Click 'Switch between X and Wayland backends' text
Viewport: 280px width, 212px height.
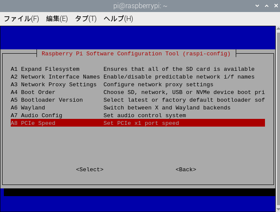pyautogui.click(x=167, y=108)
